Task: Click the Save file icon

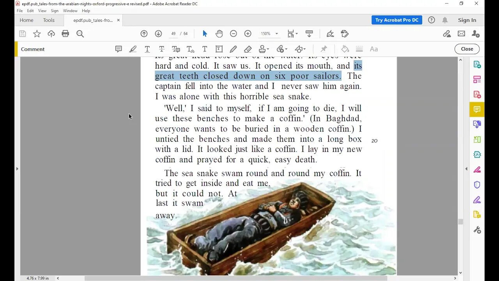Action: 23,34
